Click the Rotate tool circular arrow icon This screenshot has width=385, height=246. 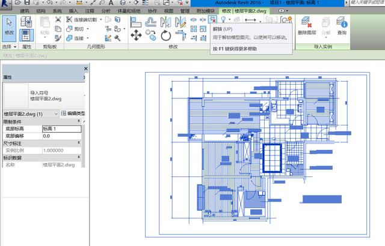[166, 35]
